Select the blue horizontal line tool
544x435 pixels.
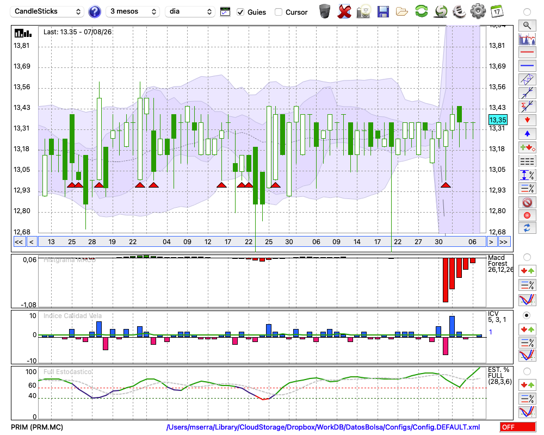pyautogui.click(x=527, y=66)
